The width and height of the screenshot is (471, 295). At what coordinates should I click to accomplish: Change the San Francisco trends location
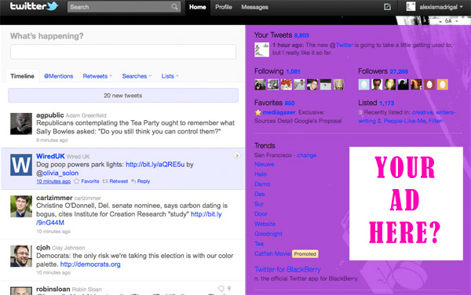click(306, 155)
